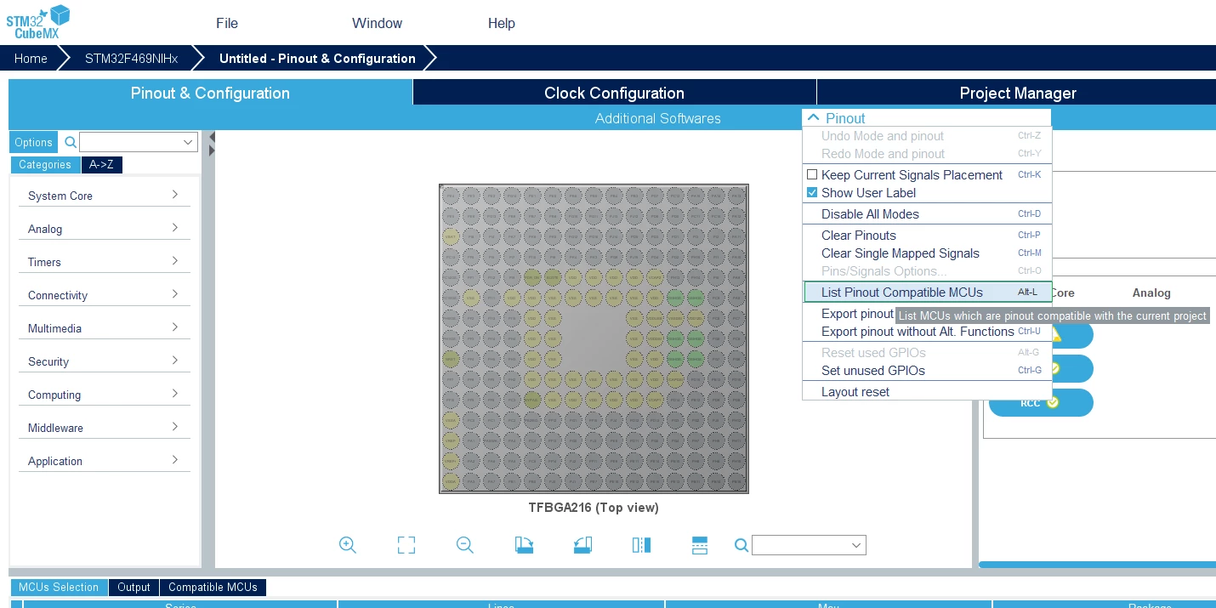The height and width of the screenshot is (608, 1216).
Task: Open Output bottom tab
Action: click(134, 587)
